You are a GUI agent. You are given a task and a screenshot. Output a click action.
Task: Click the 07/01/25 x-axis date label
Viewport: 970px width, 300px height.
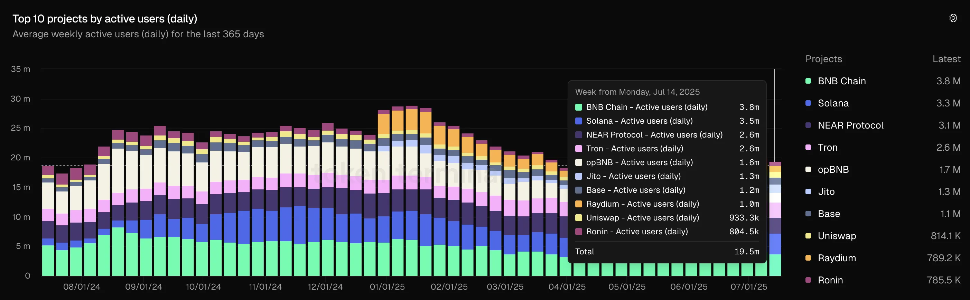[749, 287]
